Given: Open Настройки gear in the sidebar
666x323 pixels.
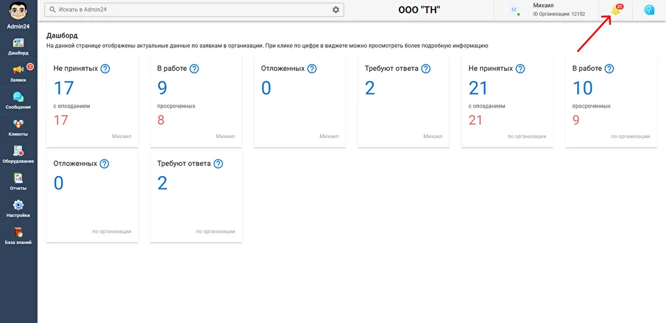Looking at the screenshot, I should (18, 209).
